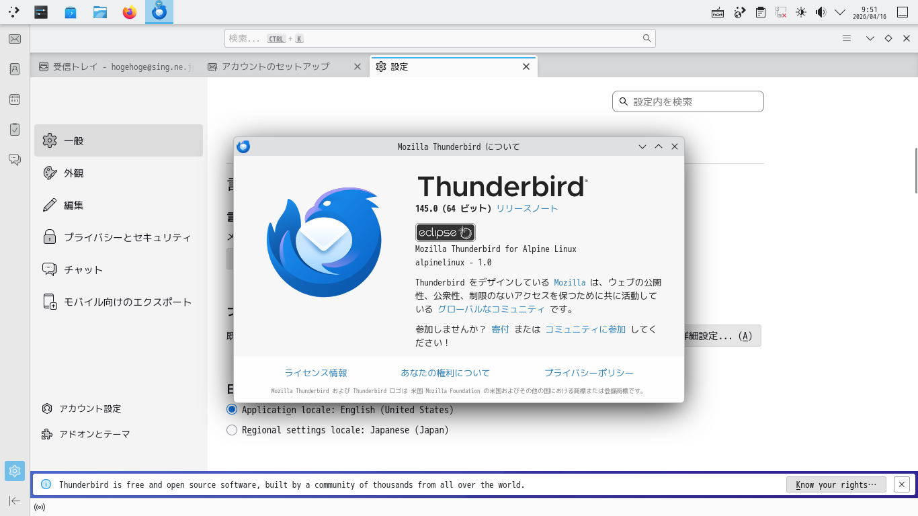This screenshot has height=516, width=918.
Task: Open the コミュニティに参加 link
Action: (585, 329)
